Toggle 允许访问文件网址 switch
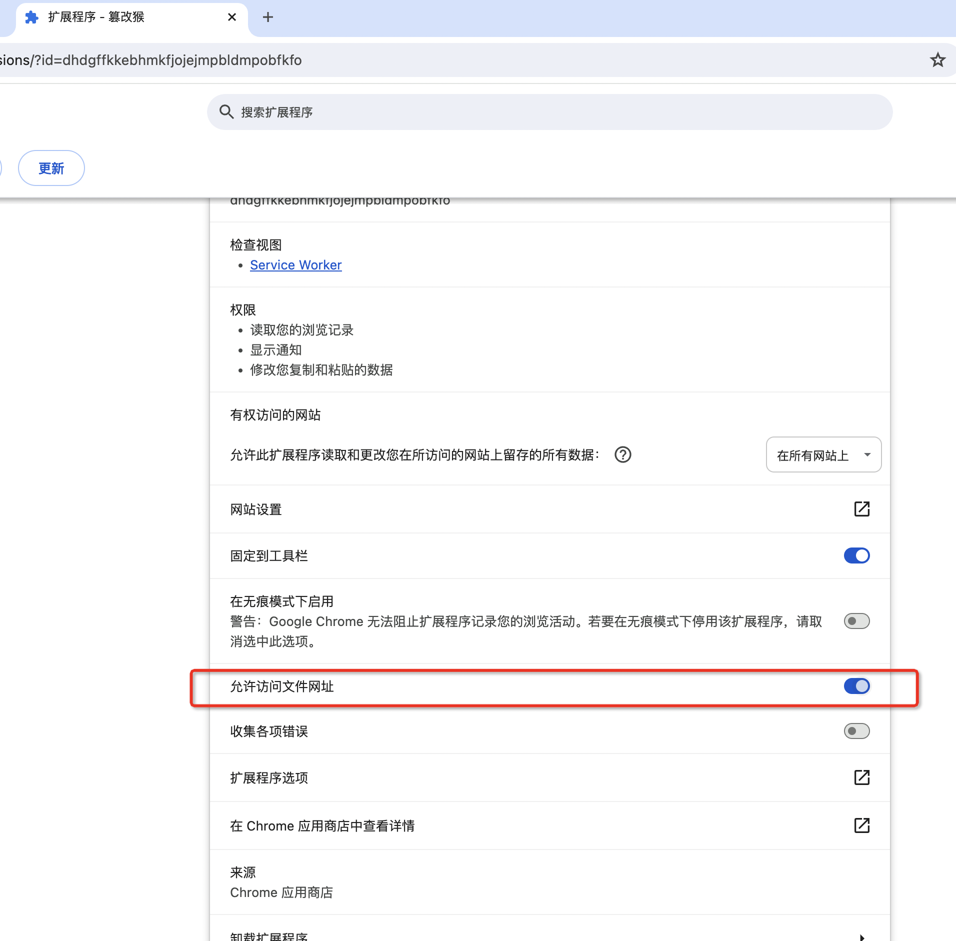The image size is (956, 941). (x=857, y=686)
